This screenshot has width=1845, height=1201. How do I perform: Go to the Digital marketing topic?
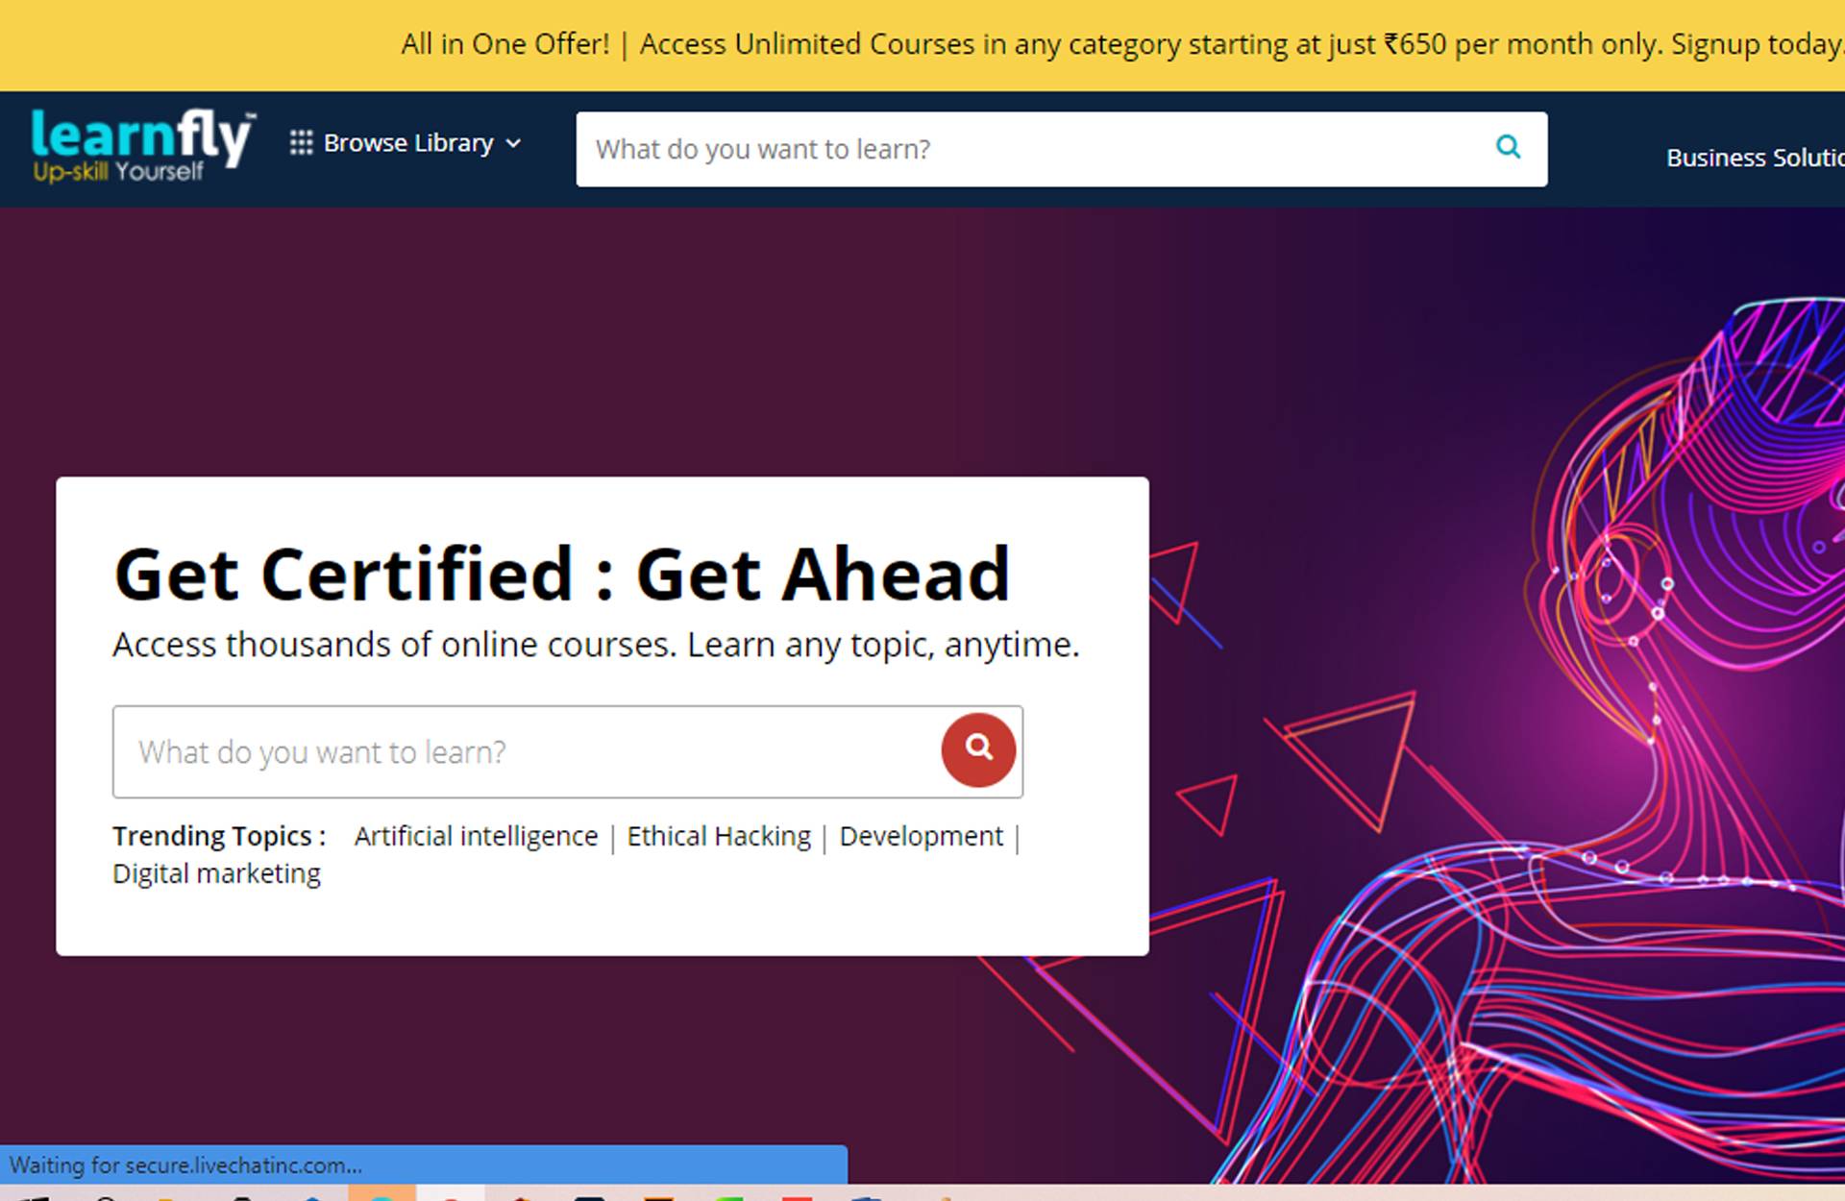216,873
